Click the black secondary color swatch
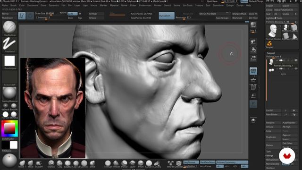This screenshot has width=302, height=170. [x=5, y=145]
